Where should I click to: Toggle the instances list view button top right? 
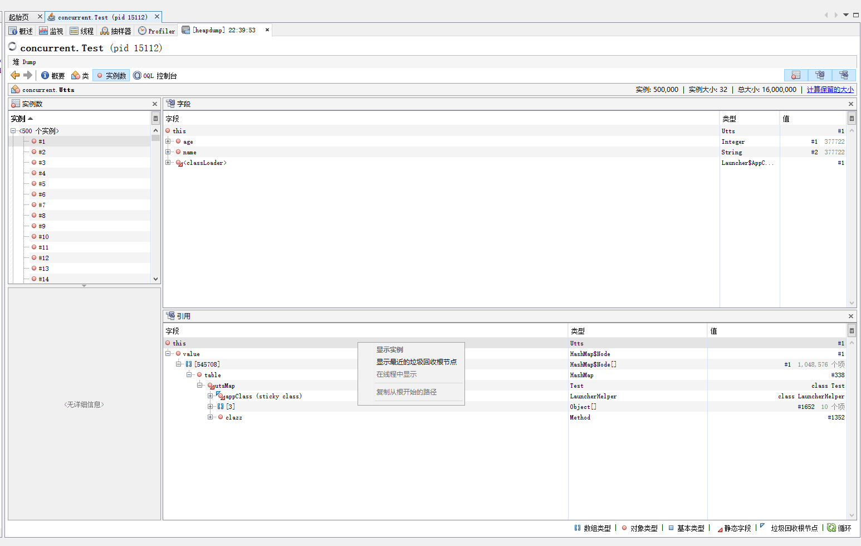click(x=795, y=75)
